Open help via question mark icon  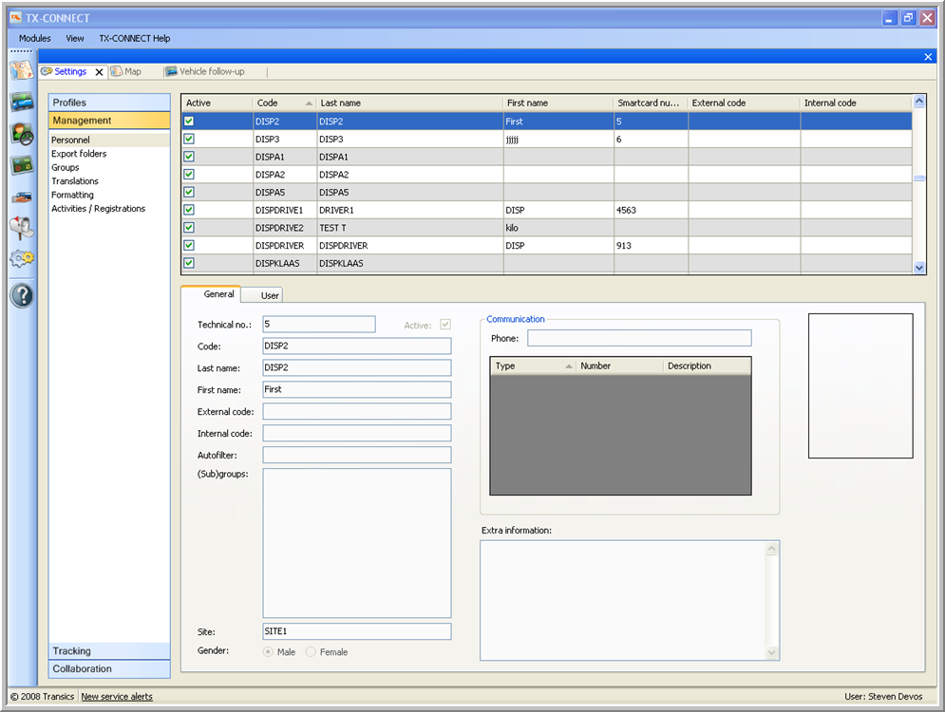(x=21, y=295)
